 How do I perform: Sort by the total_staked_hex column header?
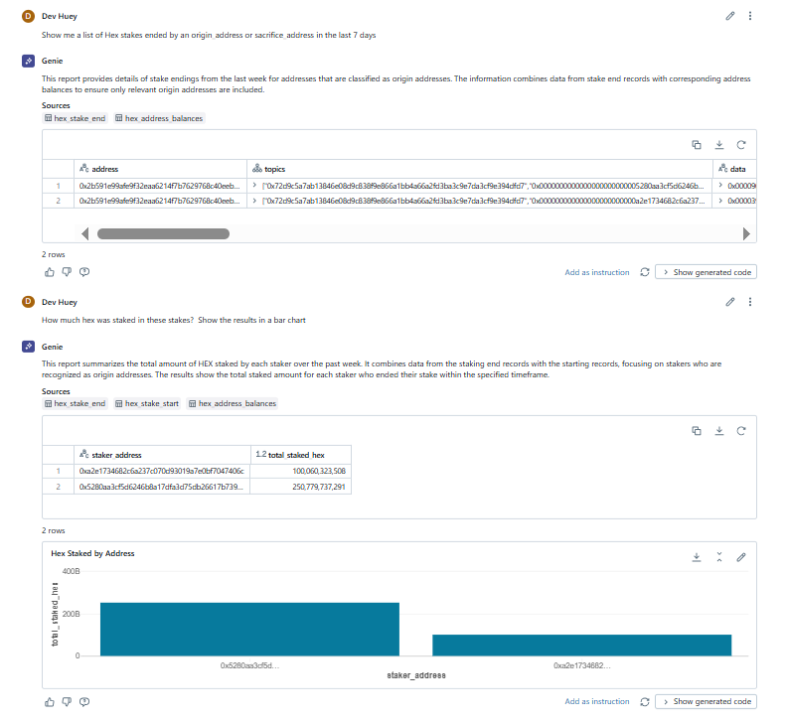[301, 455]
